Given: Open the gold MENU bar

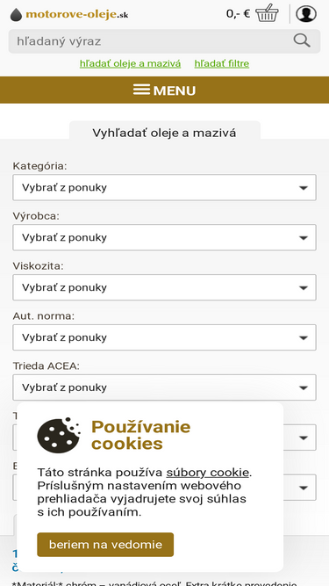Looking at the screenshot, I should click(x=165, y=90).
